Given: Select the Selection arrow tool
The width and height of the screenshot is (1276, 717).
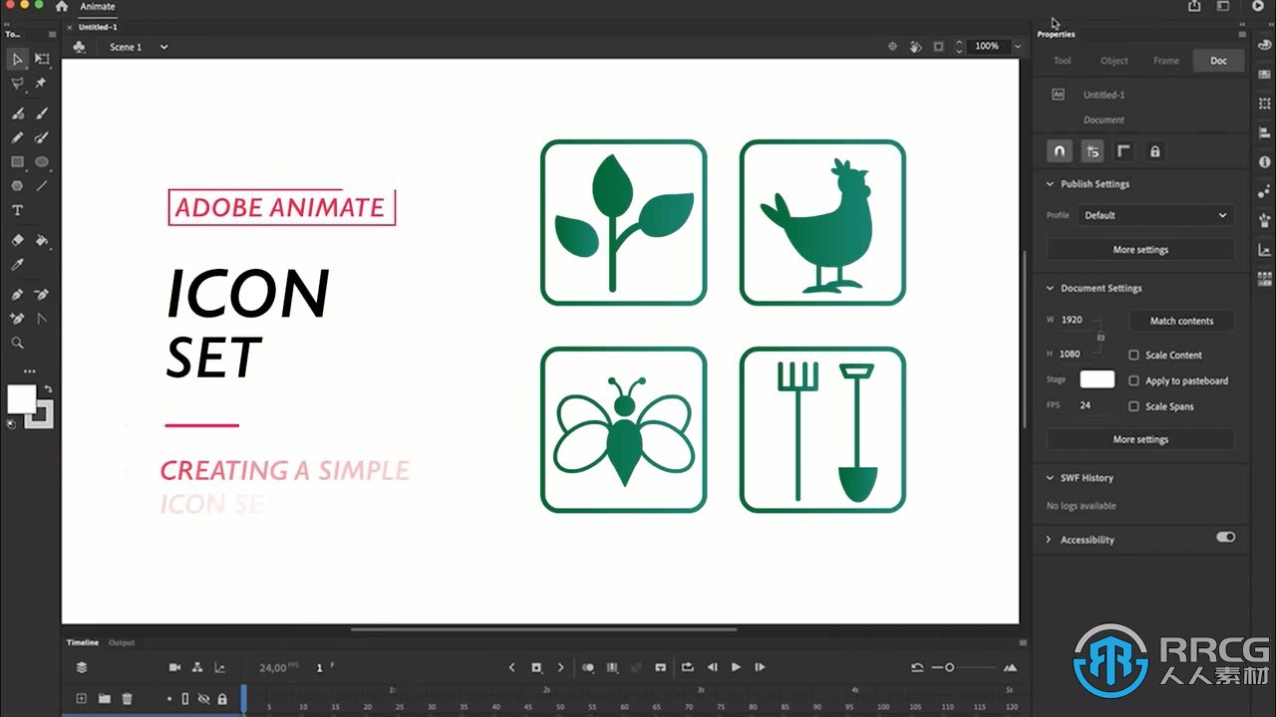Looking at the screenshot, I should (x=18, y=60).
